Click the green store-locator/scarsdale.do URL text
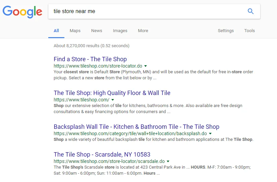The image size is (277, 182). coord(109,162)
